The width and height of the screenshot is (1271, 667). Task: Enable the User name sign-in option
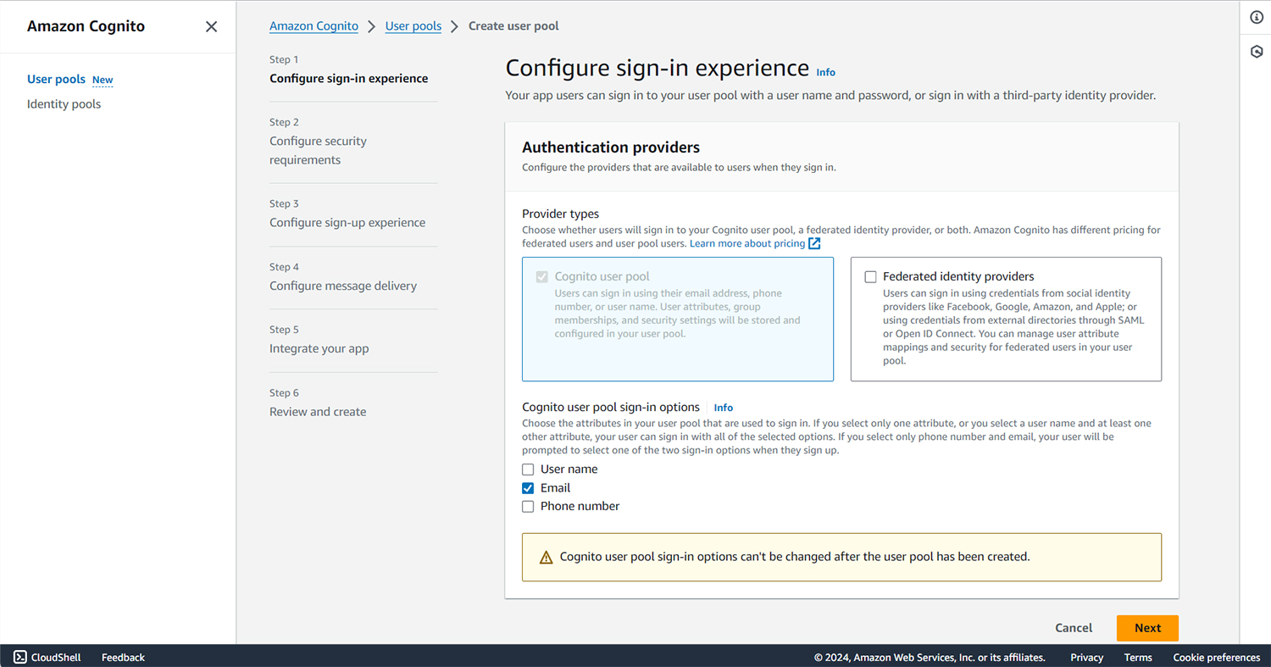pos(528,470)
